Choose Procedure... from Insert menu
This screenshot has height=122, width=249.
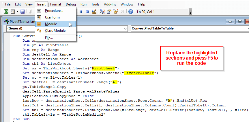pos(56,11)
